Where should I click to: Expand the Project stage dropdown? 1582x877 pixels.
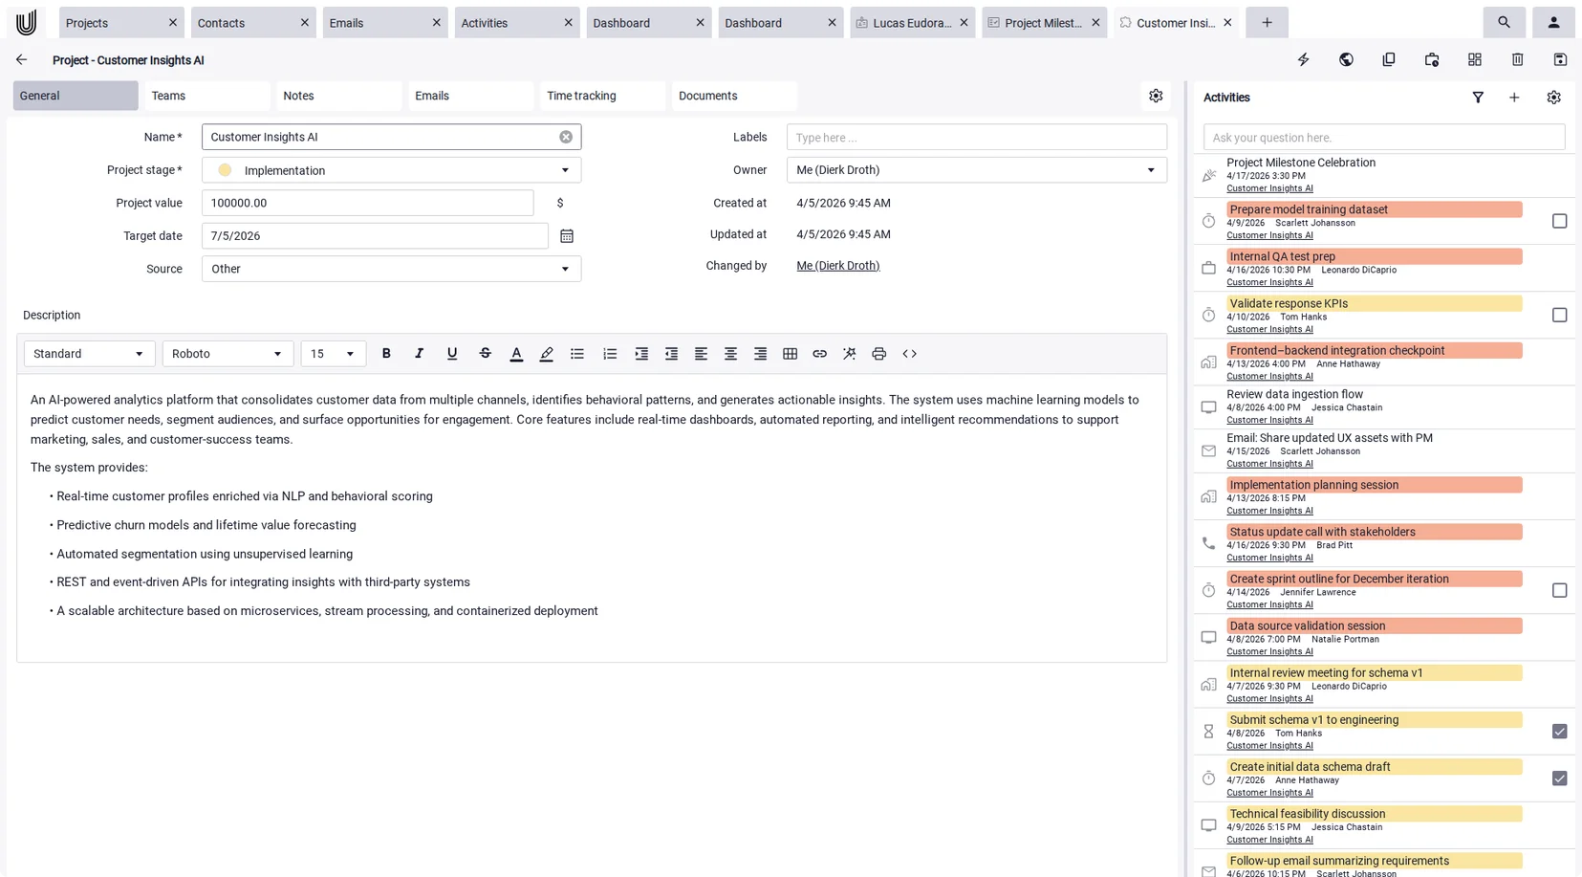pos(565,170)
